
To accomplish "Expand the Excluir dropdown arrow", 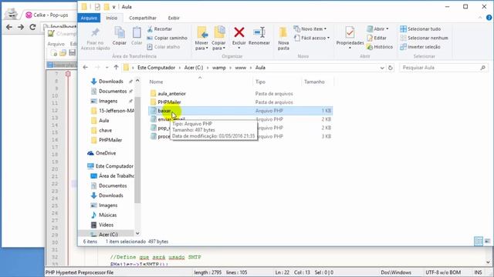I will pos(239,48).
